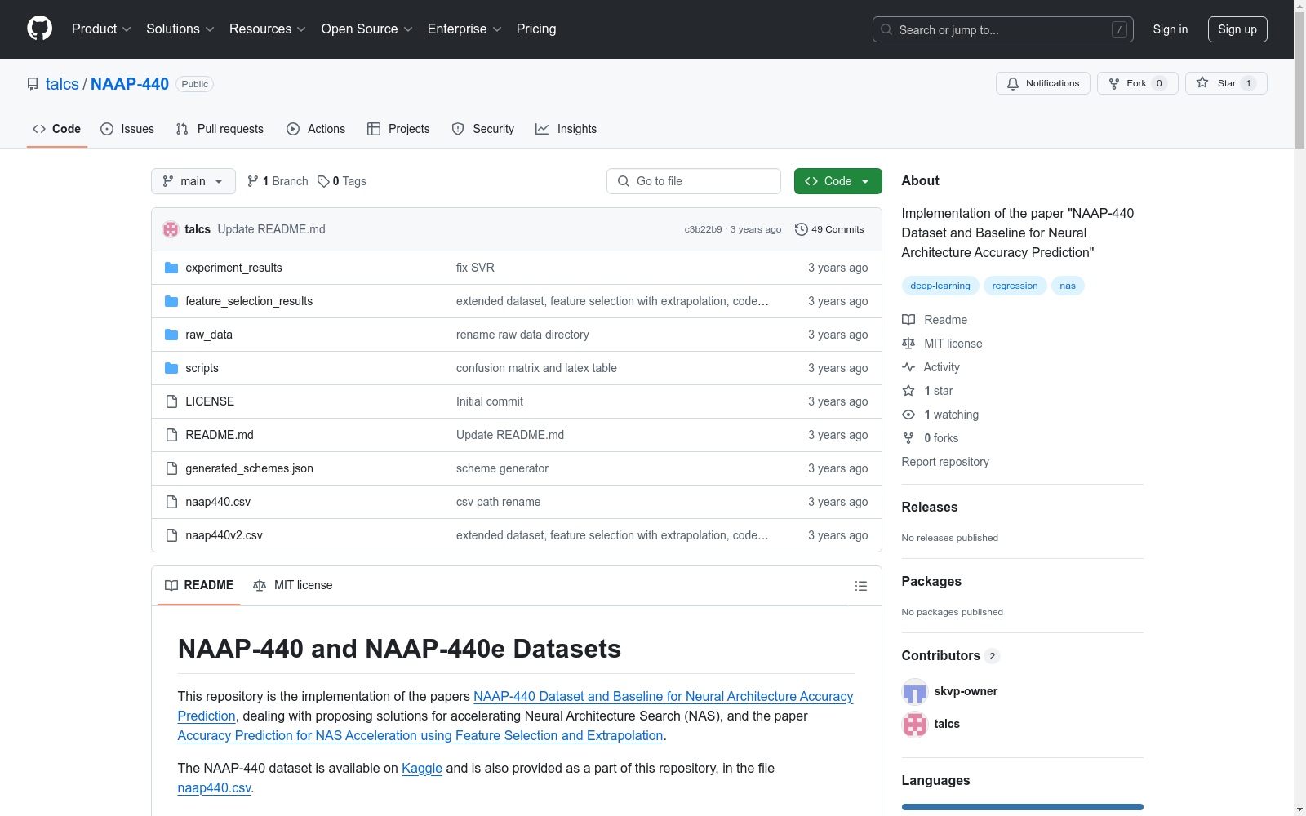Image resolution: width=1306 pixels, height=816 pixels.
Task: Expand the Resources menu
Action: pos(268,29)
